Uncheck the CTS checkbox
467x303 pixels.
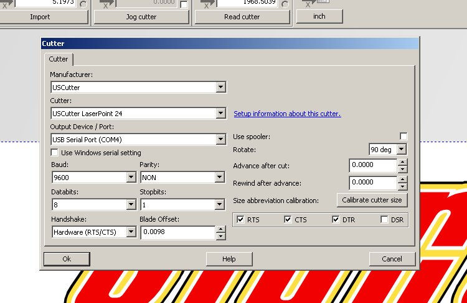(x=288, y=220)
